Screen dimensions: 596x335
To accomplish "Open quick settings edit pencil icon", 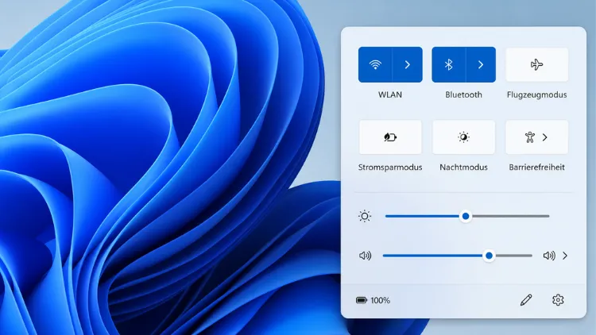I will [526, 300].
